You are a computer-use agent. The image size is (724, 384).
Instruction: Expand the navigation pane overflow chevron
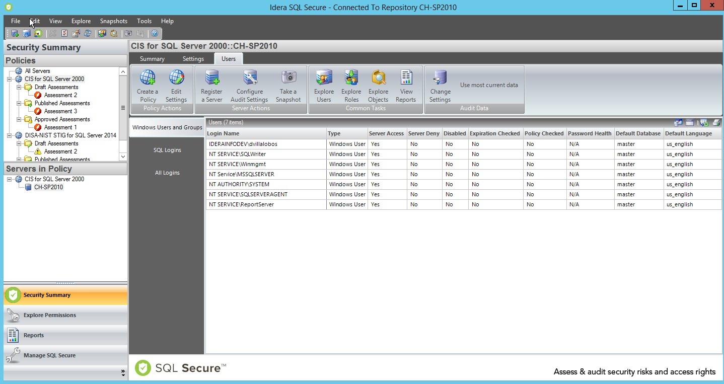(123, 373)
